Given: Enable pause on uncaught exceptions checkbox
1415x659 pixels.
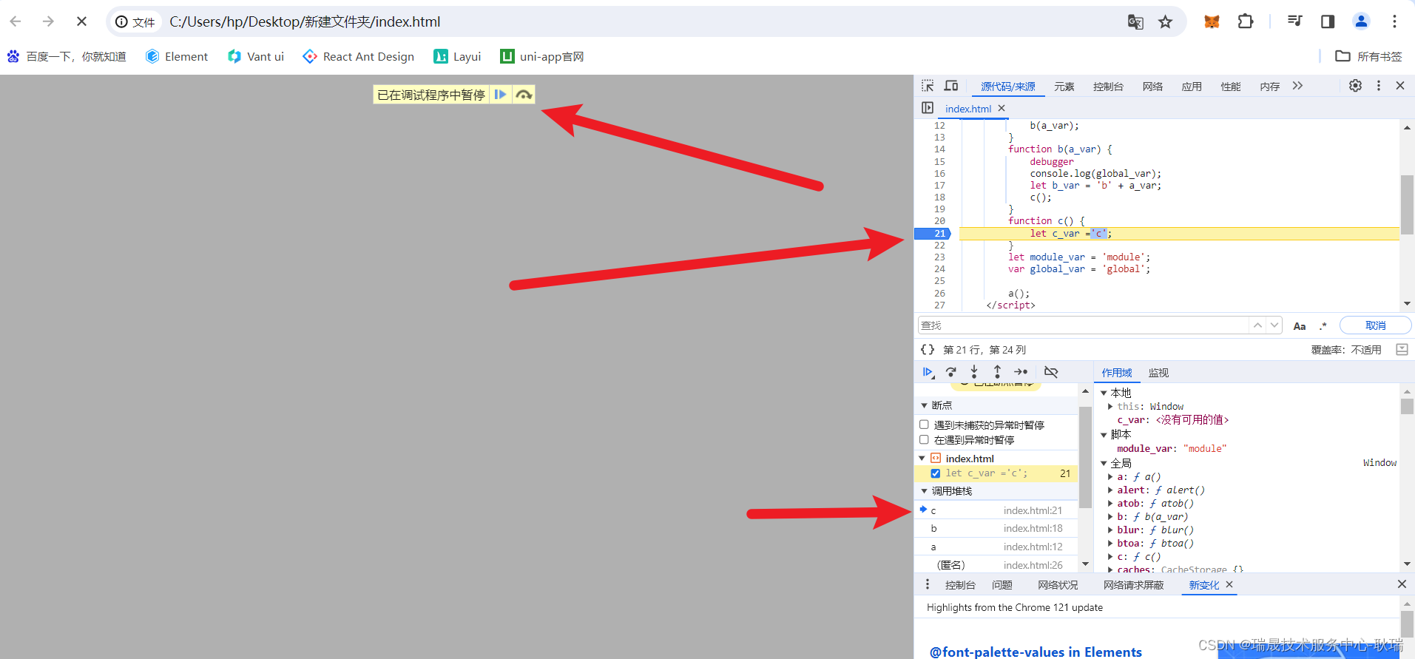Looking at the screenshot, I should pyautogui.click(x=924, y=425).
